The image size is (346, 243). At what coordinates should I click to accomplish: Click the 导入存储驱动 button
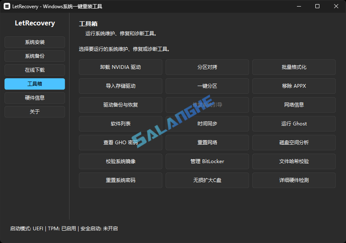121,86
